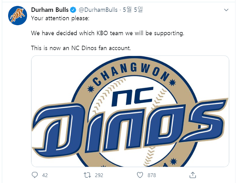The image size is (237, 183).
Task: Share the tweet via the share icon
Action: tap(193, 175)
